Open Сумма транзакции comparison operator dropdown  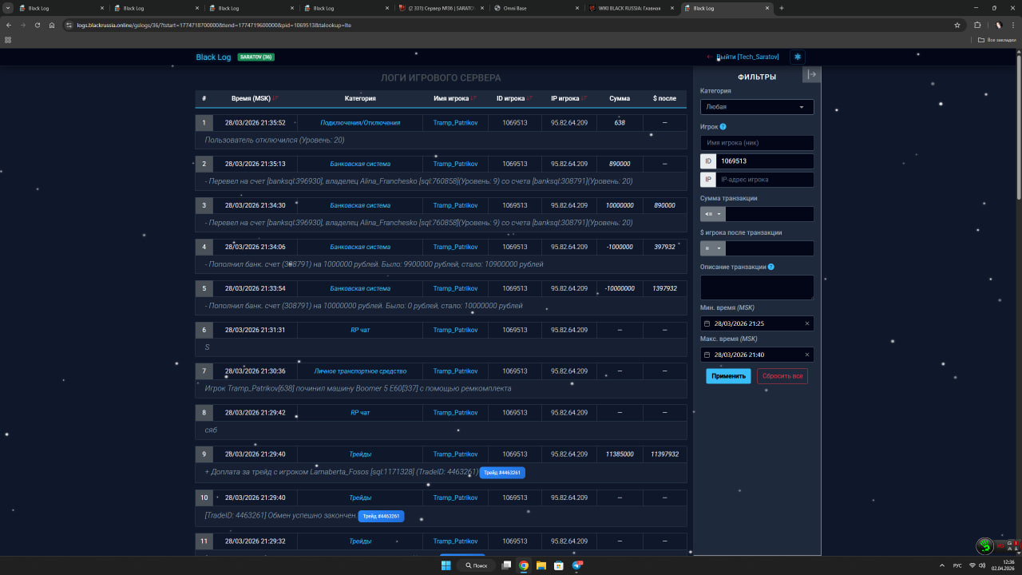(x=712, y=214)
